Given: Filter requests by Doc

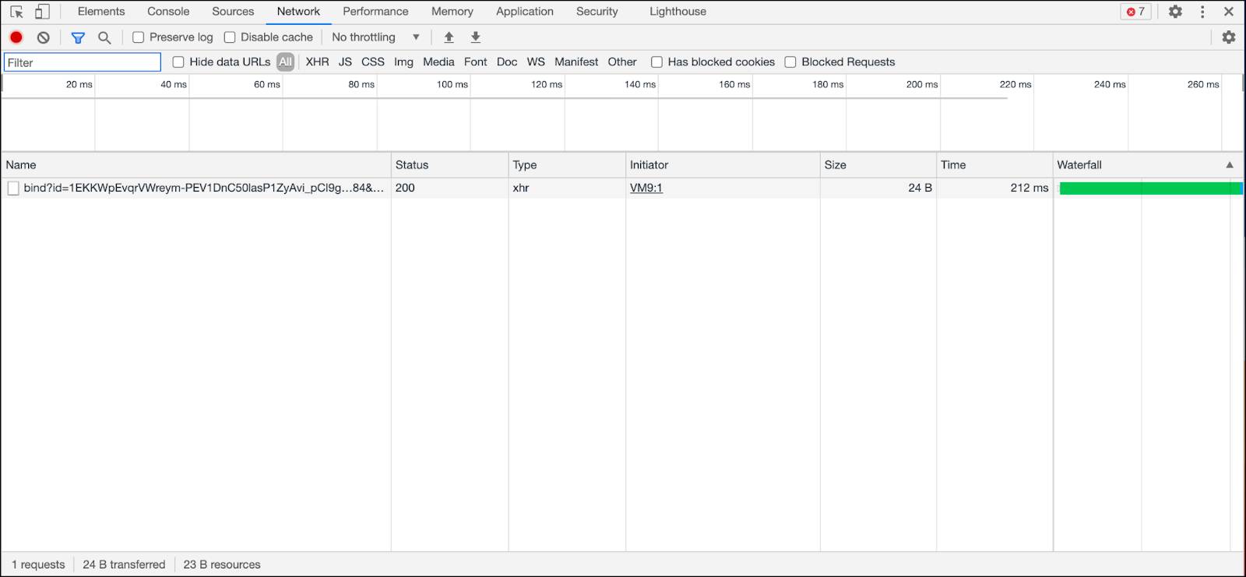Looking at the screenshot, I should point(507,62).
